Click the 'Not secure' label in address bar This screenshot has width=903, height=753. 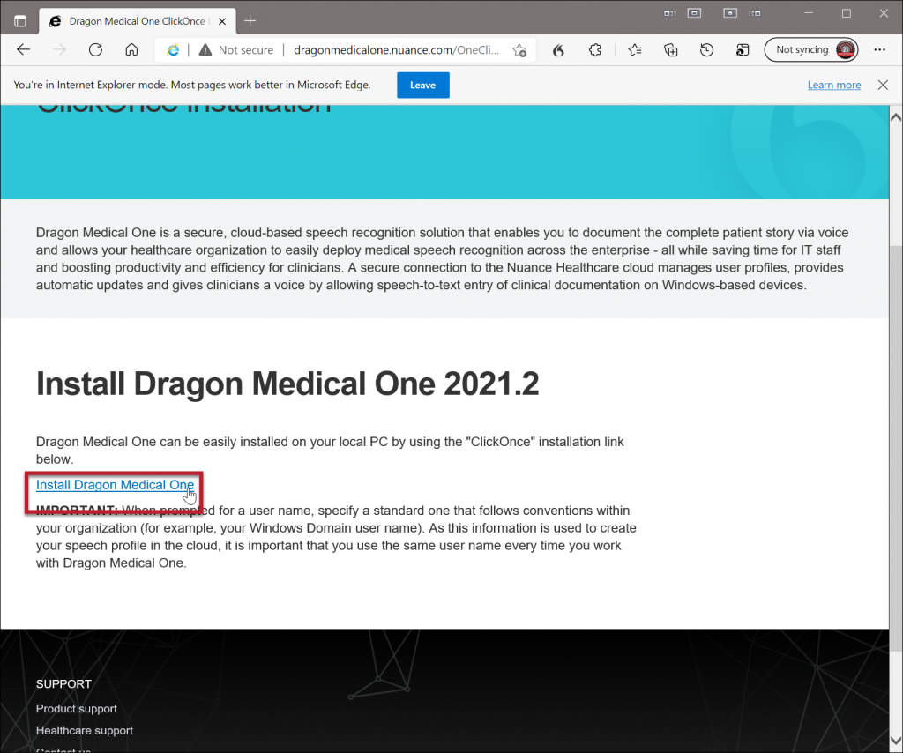(246, 50)
